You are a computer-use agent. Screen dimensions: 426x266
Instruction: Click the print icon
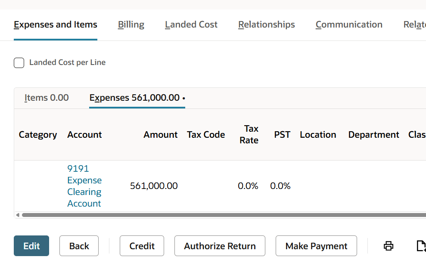[x=388, y=246]
